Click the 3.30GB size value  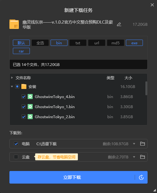pos(127,107)
